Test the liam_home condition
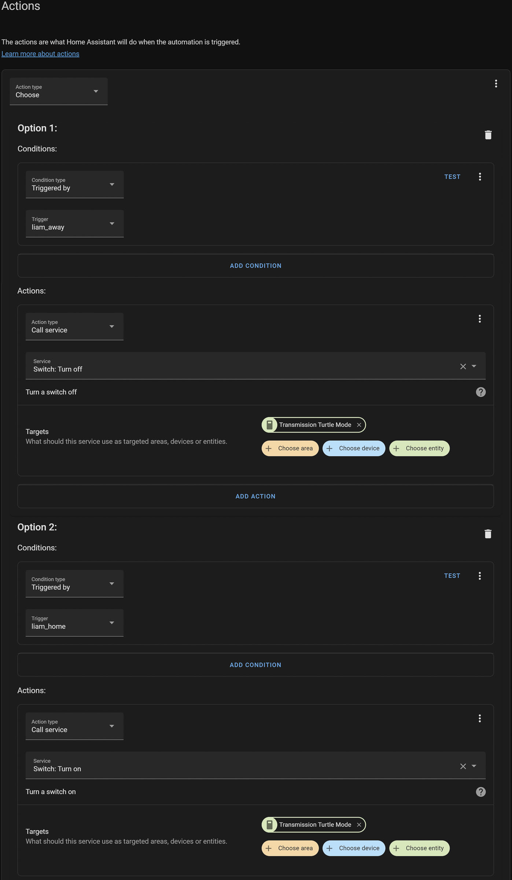Image resolution: width=512 pixels, height=880 pixels. [452, 576]
